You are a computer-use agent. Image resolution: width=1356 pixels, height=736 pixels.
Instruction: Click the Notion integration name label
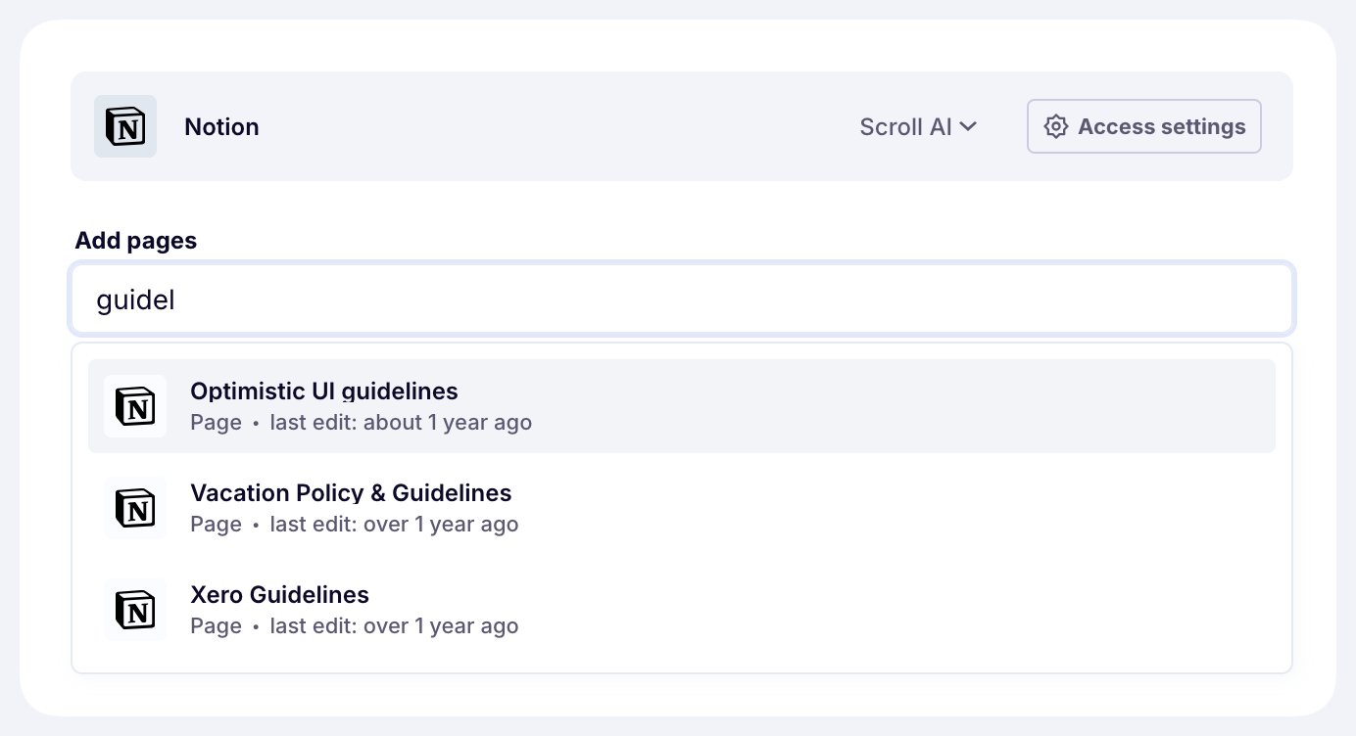pyautogui.click(x=221, y=126)
